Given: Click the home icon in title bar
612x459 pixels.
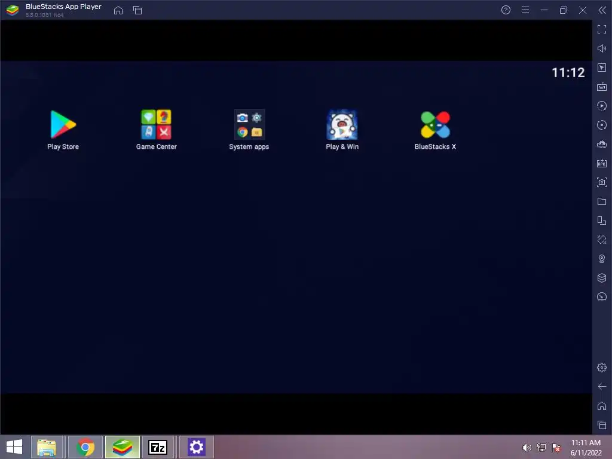Looking at the screenshot, I should pos(118,10).
